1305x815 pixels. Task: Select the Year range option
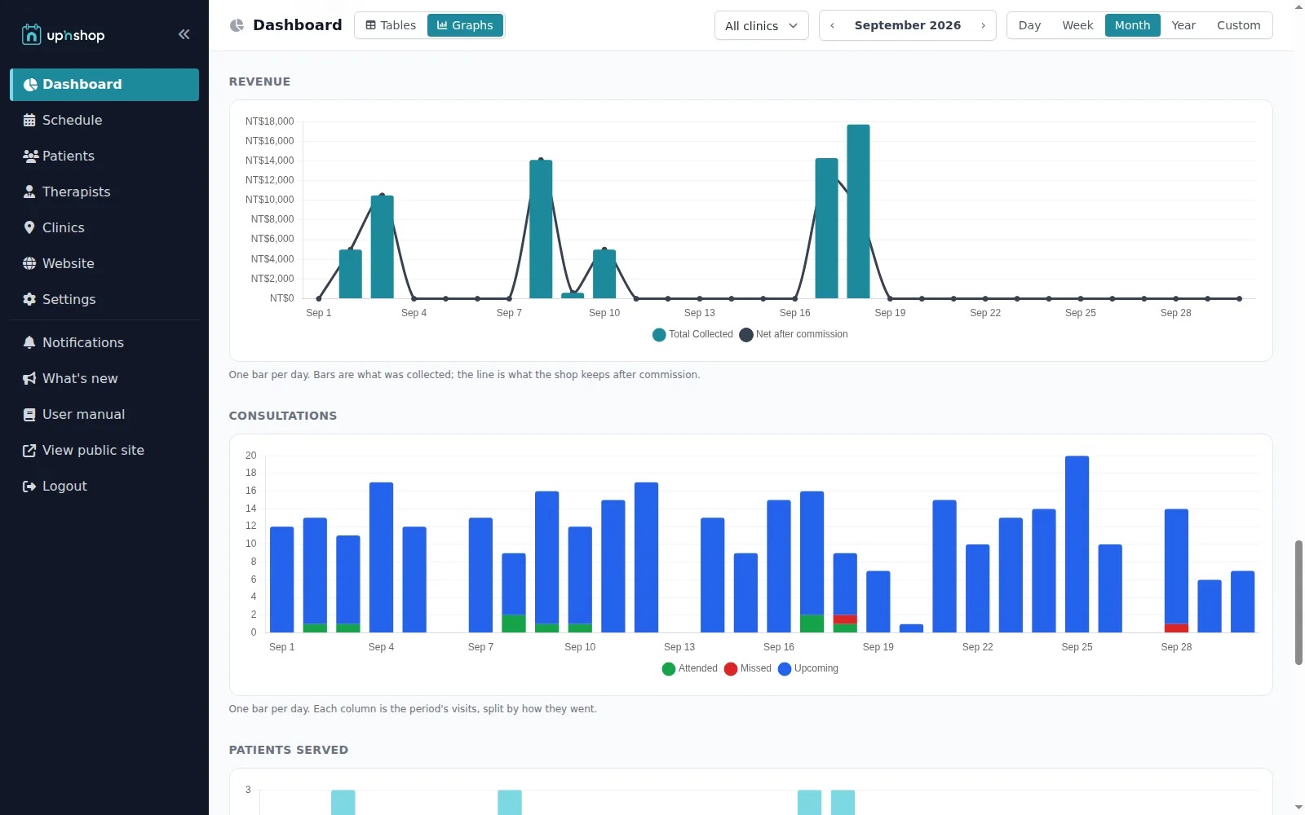(1183, 25)
